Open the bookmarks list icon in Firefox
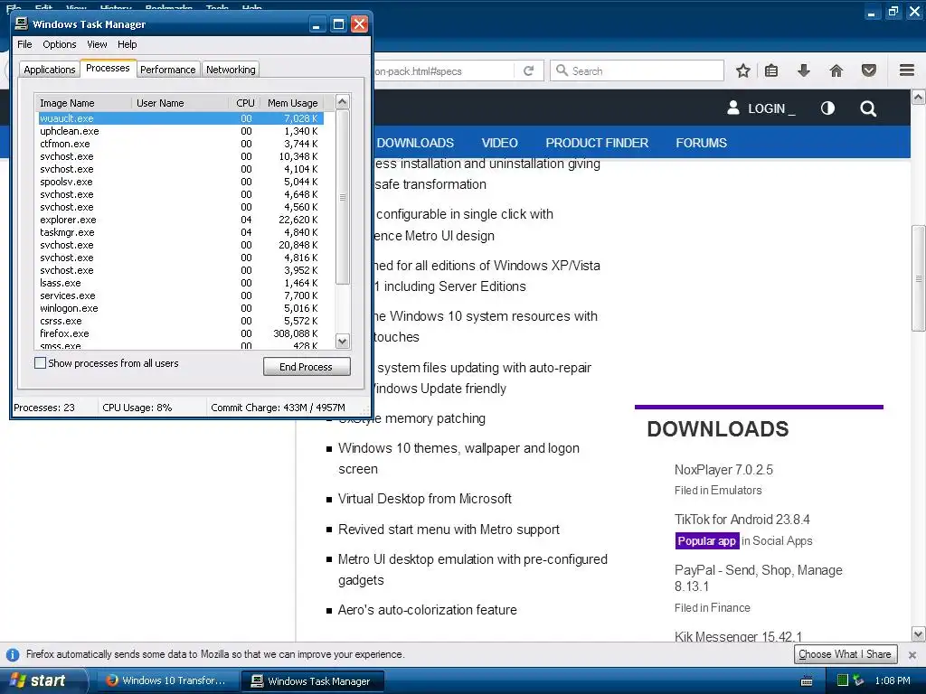This screenshot has width=926, height=694. click(x=771, y=70)
